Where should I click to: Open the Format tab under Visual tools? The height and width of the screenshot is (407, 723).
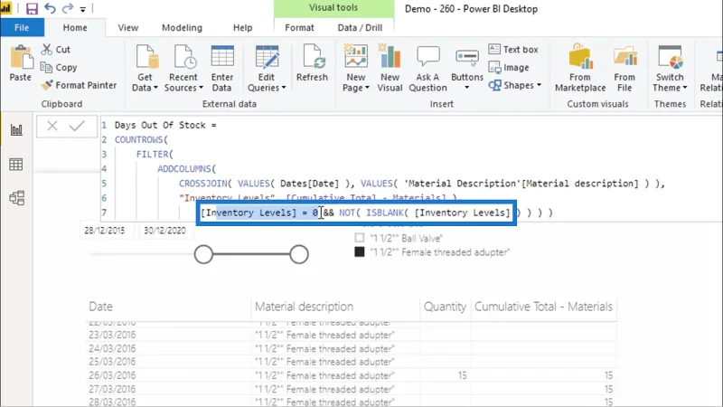[x=299, y=28]
